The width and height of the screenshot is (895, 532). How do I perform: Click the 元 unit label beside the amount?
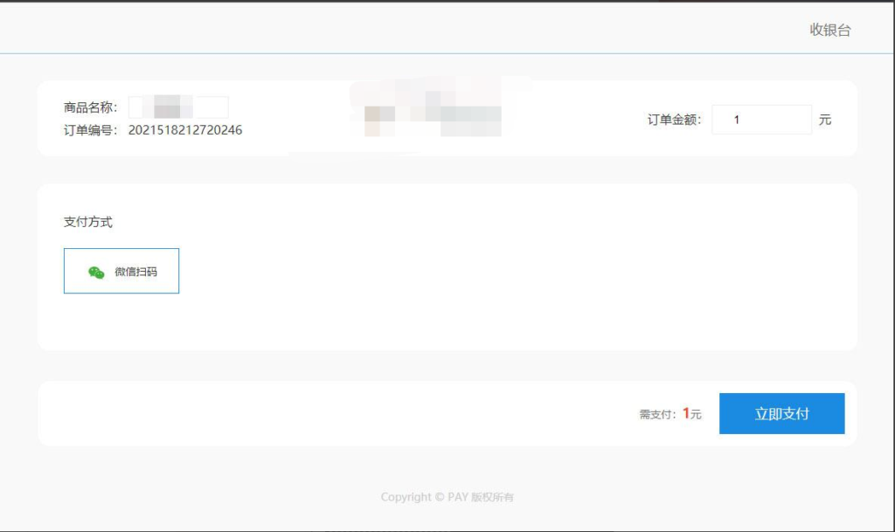coord(824,120)
